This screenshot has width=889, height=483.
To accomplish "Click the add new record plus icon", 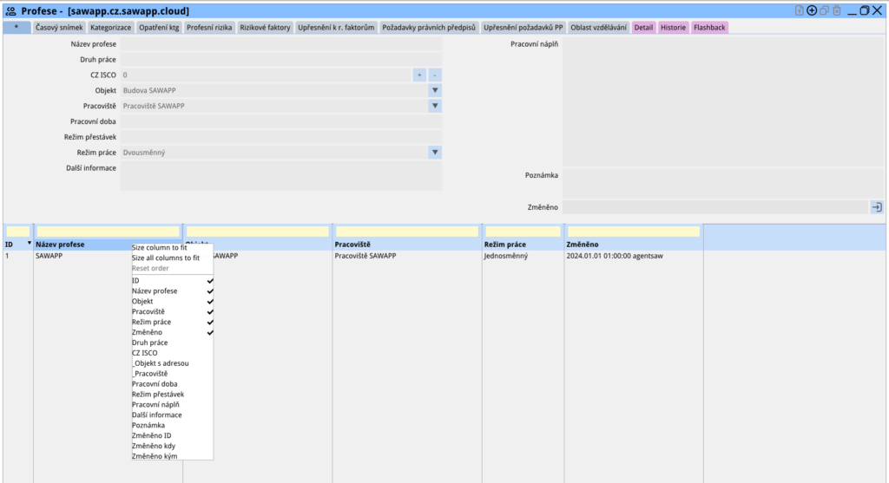I will pyautogui.click(x=812, y=10).
